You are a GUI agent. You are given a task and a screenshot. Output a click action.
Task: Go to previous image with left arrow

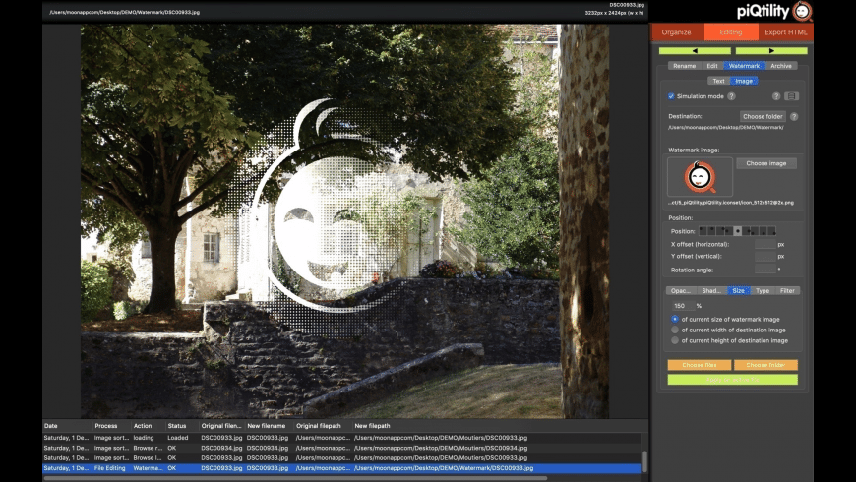point(694,50)
